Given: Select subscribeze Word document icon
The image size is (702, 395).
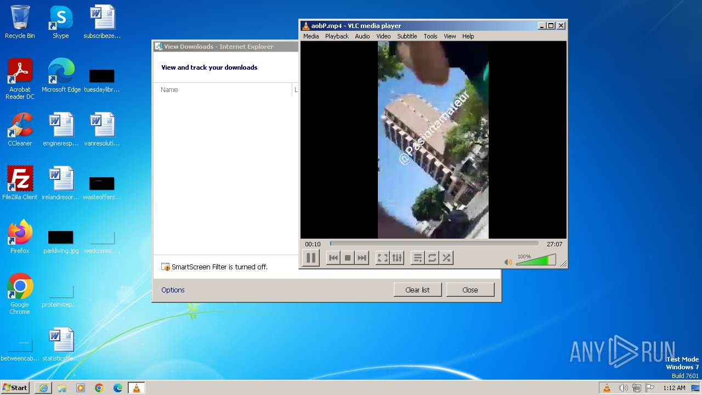Looking at the screenshot, I should click(102, 22).
